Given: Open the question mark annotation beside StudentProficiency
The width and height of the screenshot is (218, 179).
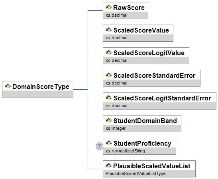Looking at the screenshot, I should click(x=99, y=146).
